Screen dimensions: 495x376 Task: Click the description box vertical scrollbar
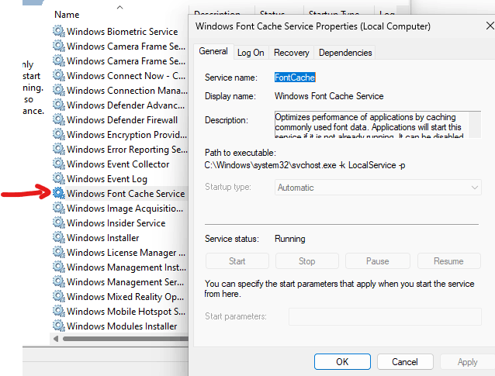tap(475, 124)
